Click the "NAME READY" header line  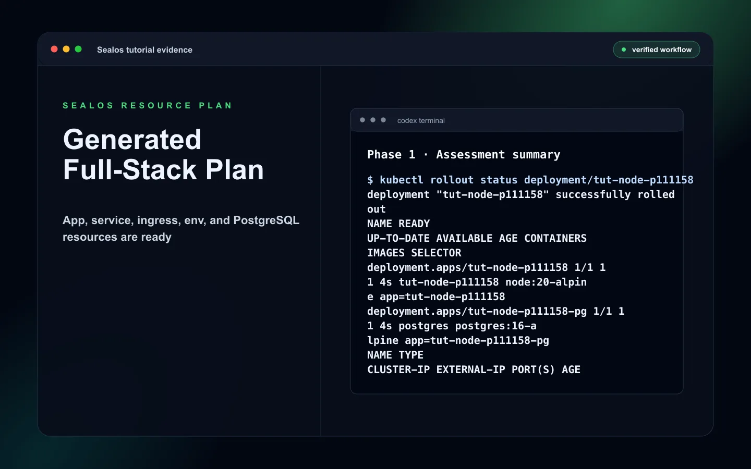(x=398, y=224)
